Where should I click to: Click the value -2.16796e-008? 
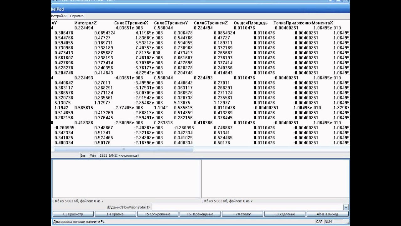[x=148, y=143]
